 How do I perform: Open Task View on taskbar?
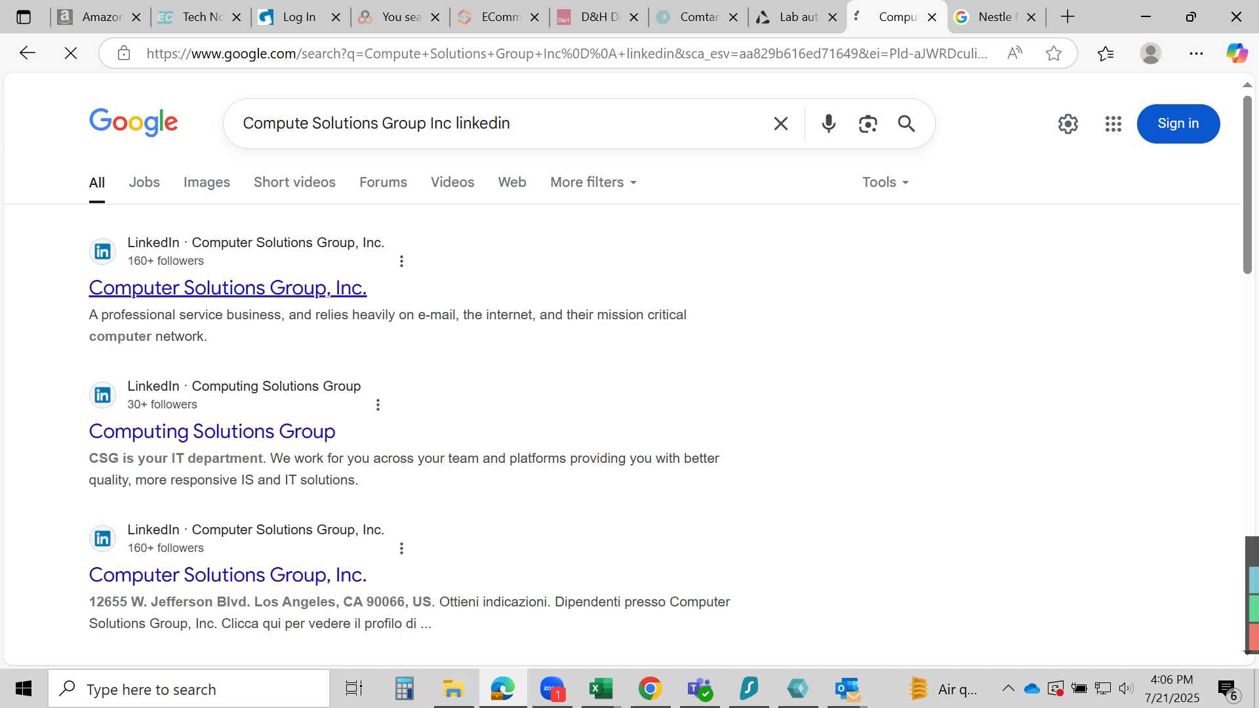354,689
